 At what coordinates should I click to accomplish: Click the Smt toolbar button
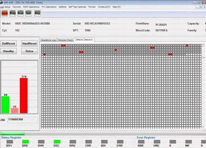pyautogui.click(x=28, y=13)
